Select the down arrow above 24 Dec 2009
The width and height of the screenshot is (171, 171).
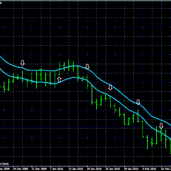[x=22, y=63]
